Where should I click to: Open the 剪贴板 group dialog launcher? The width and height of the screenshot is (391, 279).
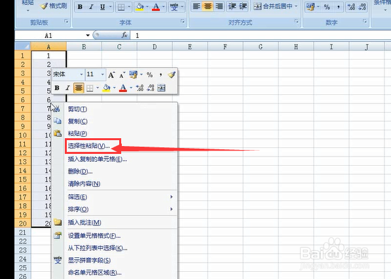click(66, 22)
